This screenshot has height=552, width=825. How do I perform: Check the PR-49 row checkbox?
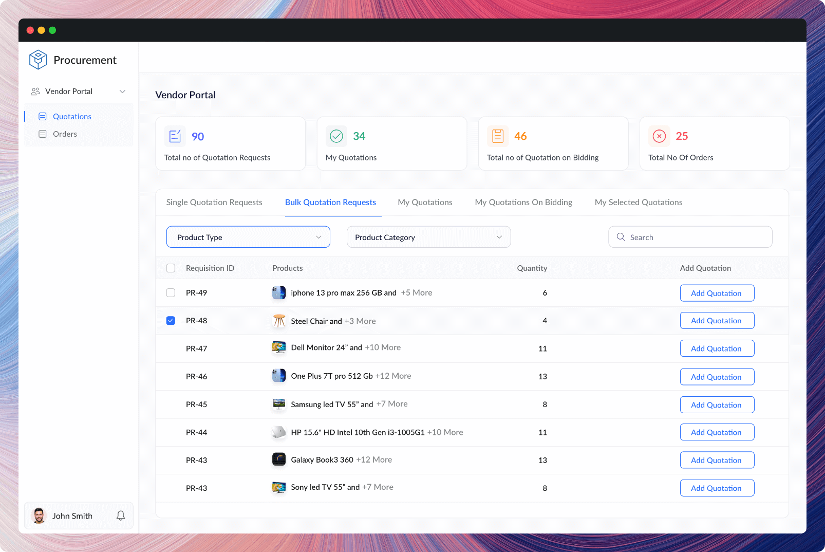coord(171,292)
